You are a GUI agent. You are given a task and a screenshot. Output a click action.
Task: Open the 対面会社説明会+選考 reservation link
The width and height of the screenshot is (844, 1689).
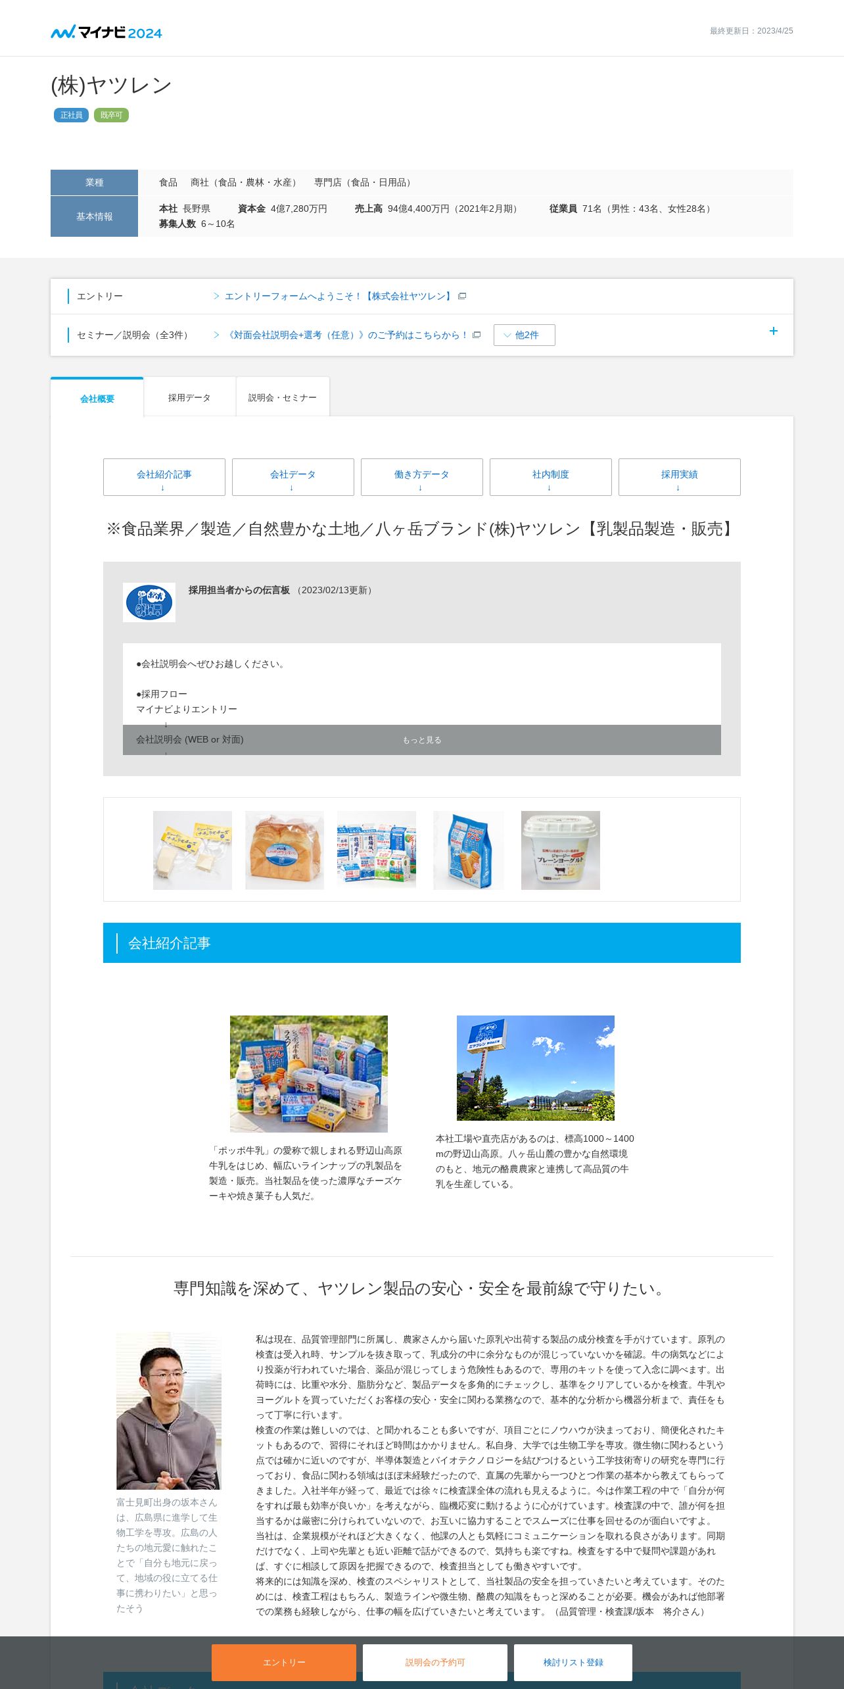click(347, 335)
